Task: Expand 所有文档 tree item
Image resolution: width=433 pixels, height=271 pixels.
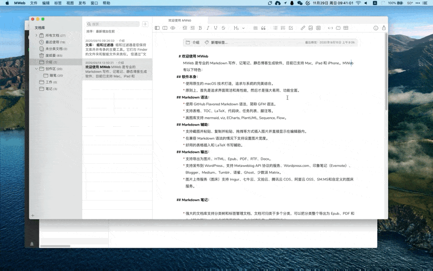Action: click(36, 35)
